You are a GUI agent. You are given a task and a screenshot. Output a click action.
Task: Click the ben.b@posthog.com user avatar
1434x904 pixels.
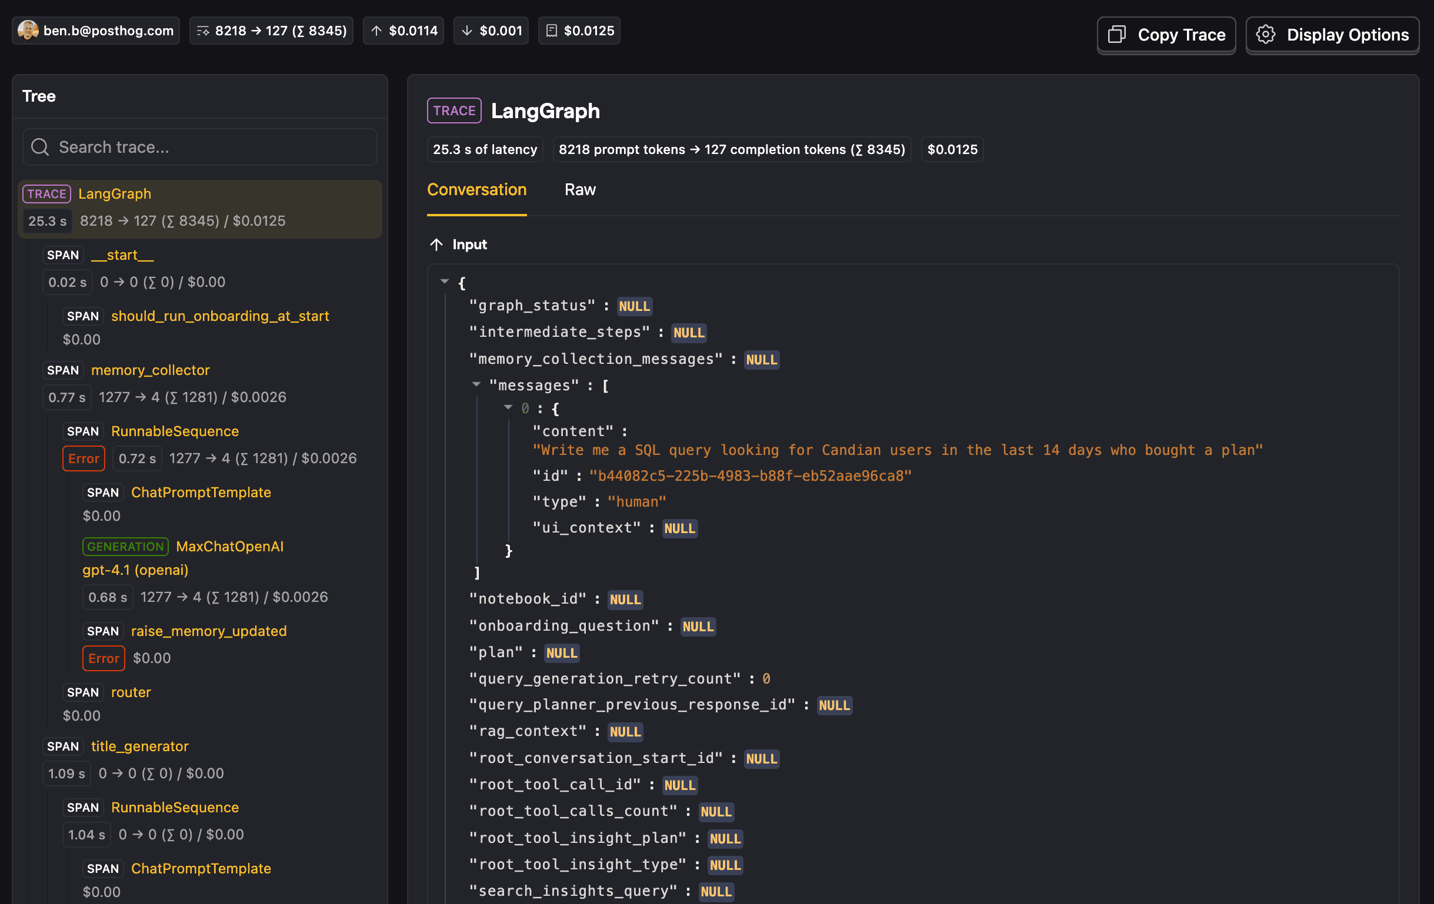28,31
